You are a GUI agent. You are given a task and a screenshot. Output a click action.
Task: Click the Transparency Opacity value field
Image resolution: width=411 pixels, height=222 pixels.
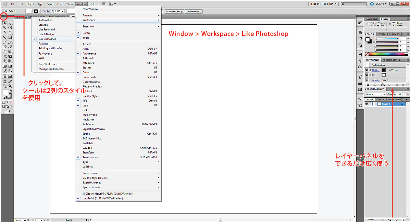(x=399, y=94)
